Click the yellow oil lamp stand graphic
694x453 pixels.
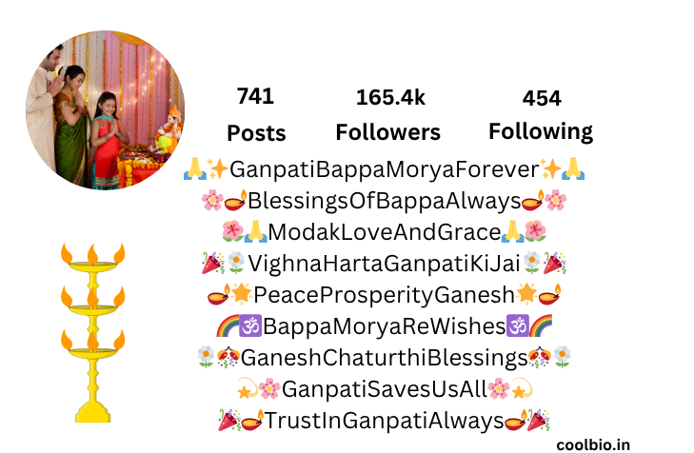[93, 332]
